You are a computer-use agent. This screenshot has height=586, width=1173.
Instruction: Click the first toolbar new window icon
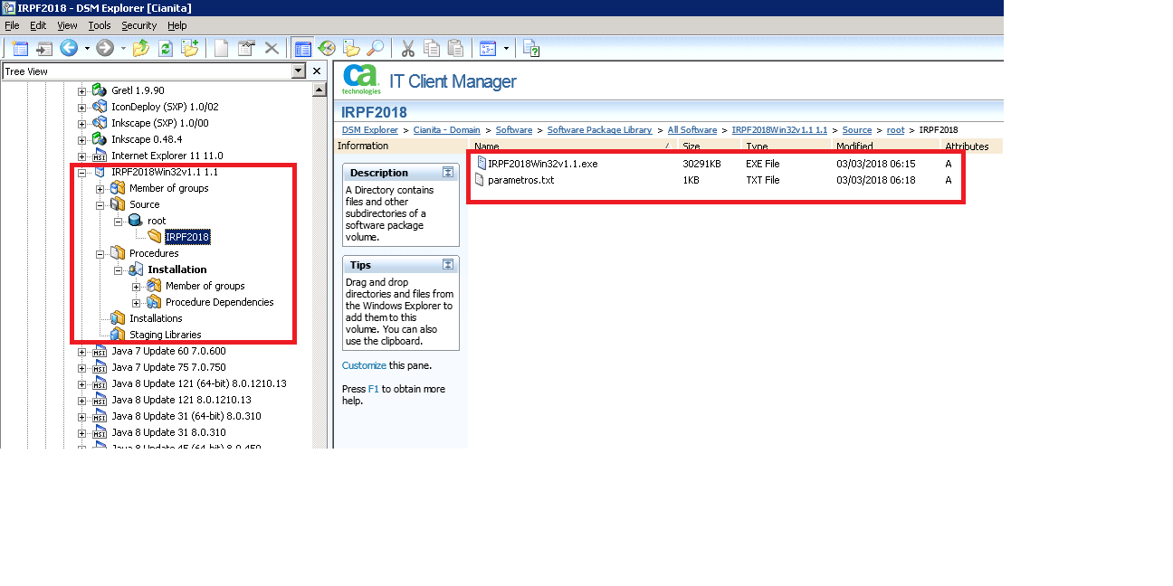pyautogui.click(x=20, y=48)
